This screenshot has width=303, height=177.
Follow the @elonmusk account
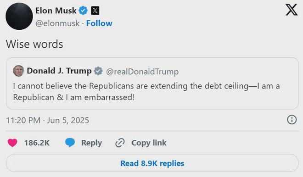[99, 23]
